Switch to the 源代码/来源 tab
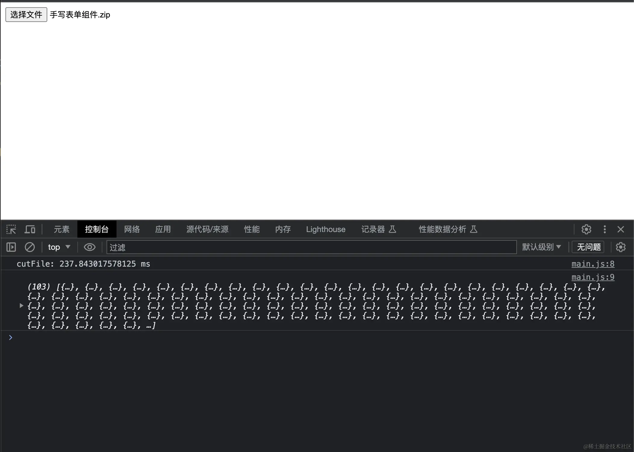This screenshot has width=634, height=452. point(207,229)
